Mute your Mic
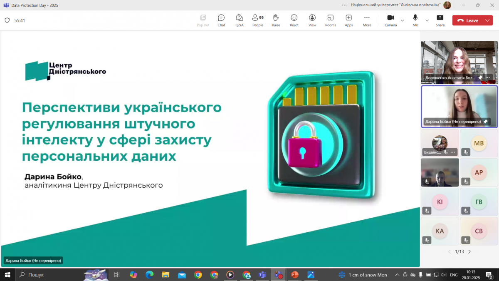 (415, 20)
